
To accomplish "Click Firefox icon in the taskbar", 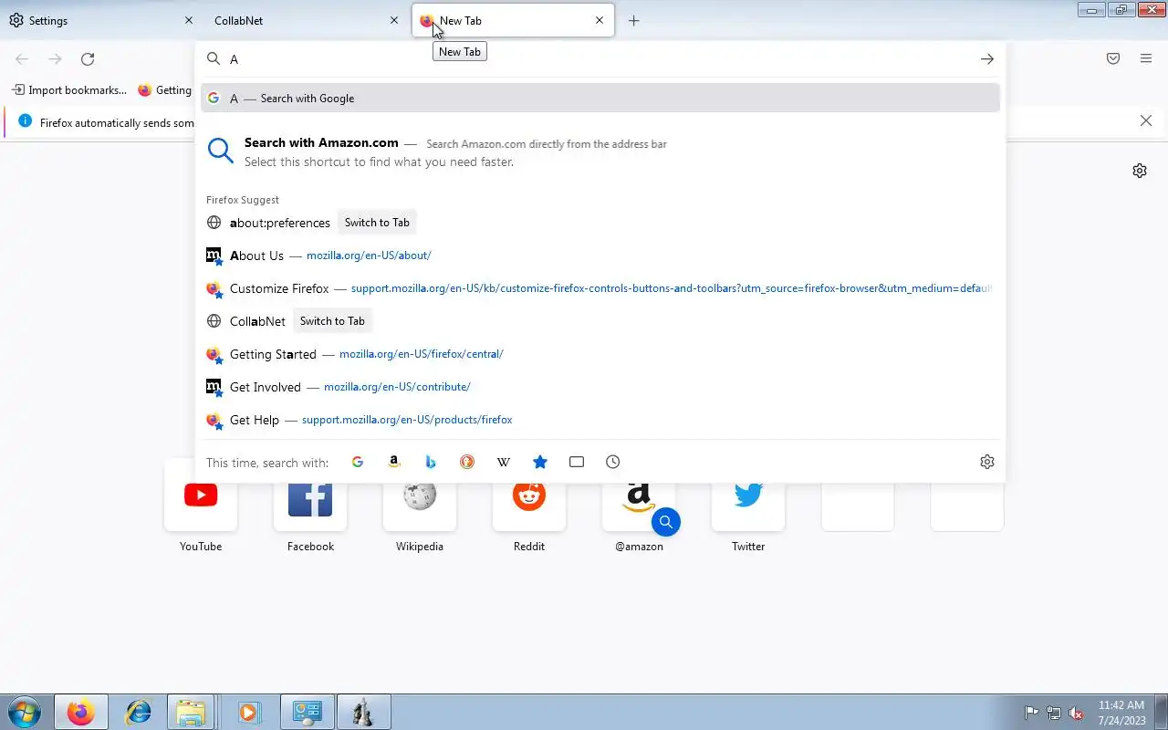I will click(80, 713).
